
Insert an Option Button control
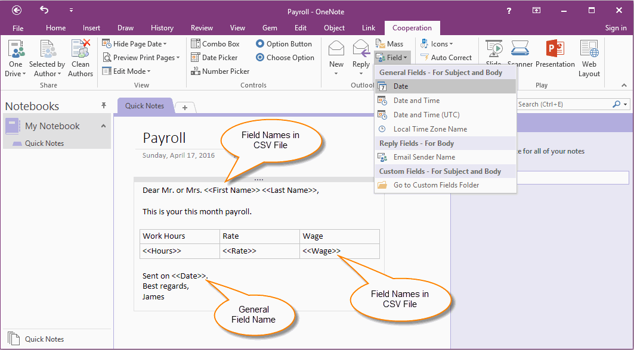click(284, 44)
